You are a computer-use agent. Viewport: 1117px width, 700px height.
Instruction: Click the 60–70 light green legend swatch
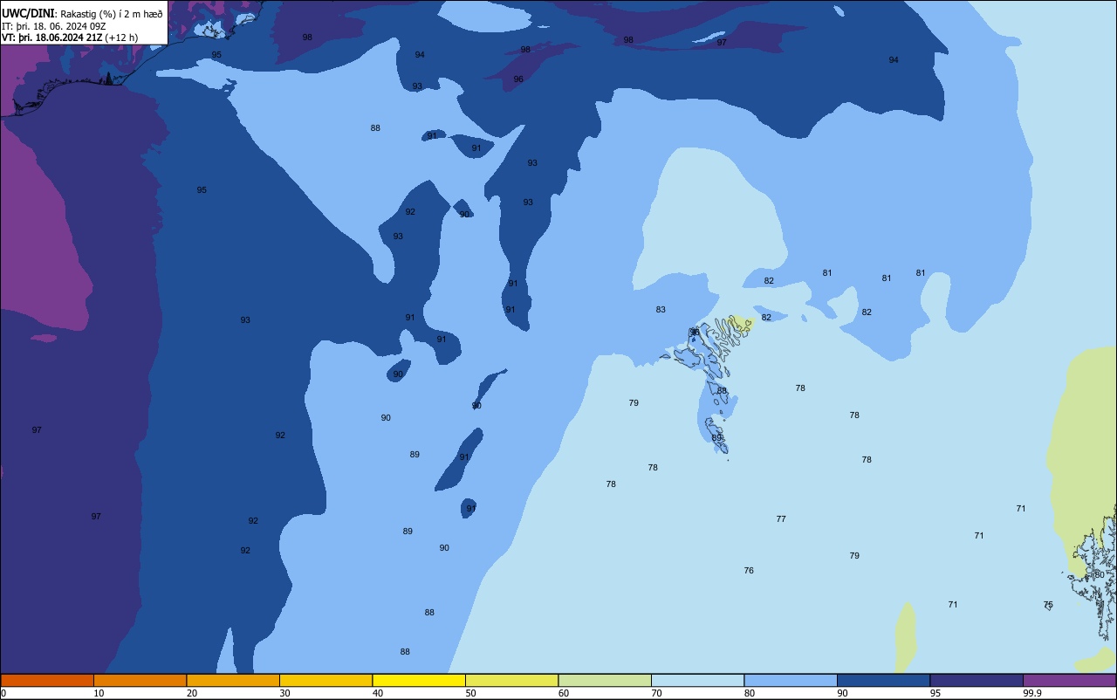[x=605, y=680]
